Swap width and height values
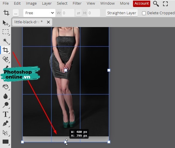Screen dimensions: 175x148 [78, 13]
